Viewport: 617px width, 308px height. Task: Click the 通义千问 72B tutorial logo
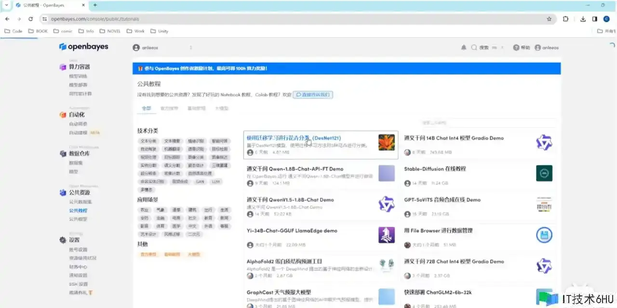[544, 266]
